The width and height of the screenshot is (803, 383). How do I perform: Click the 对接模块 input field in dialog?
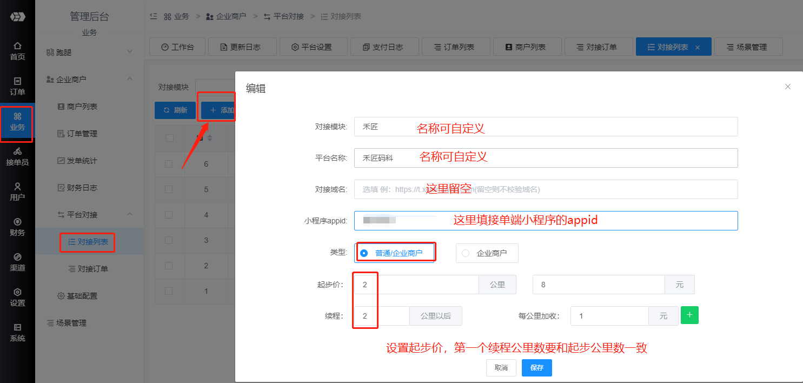click(546, 127)
